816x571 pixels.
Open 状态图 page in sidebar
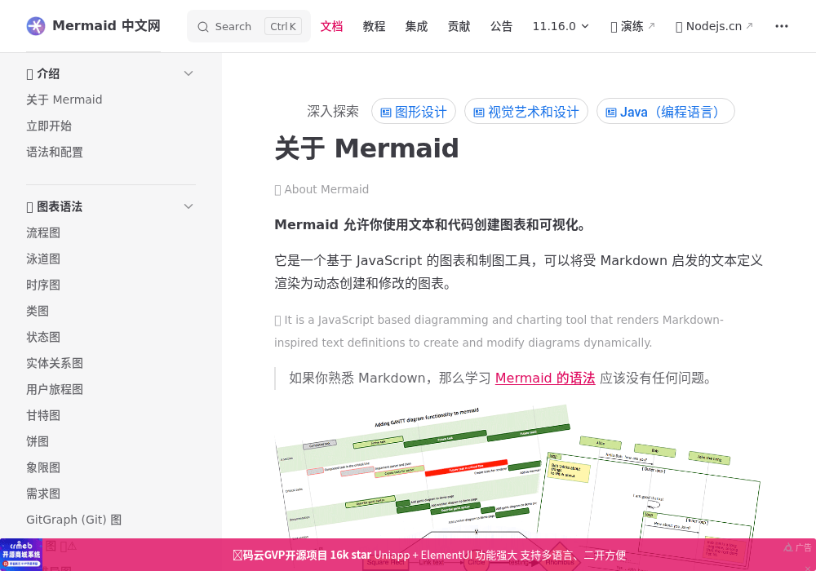click(x=43, y=336)
